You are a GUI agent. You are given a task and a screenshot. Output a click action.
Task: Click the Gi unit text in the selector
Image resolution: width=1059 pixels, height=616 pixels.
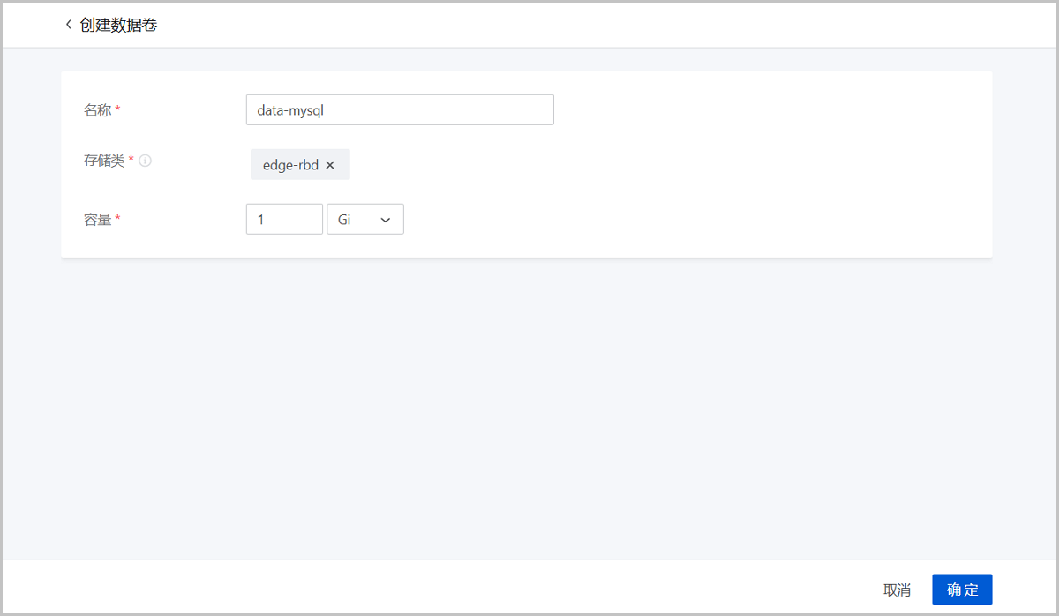pos(344,221)
